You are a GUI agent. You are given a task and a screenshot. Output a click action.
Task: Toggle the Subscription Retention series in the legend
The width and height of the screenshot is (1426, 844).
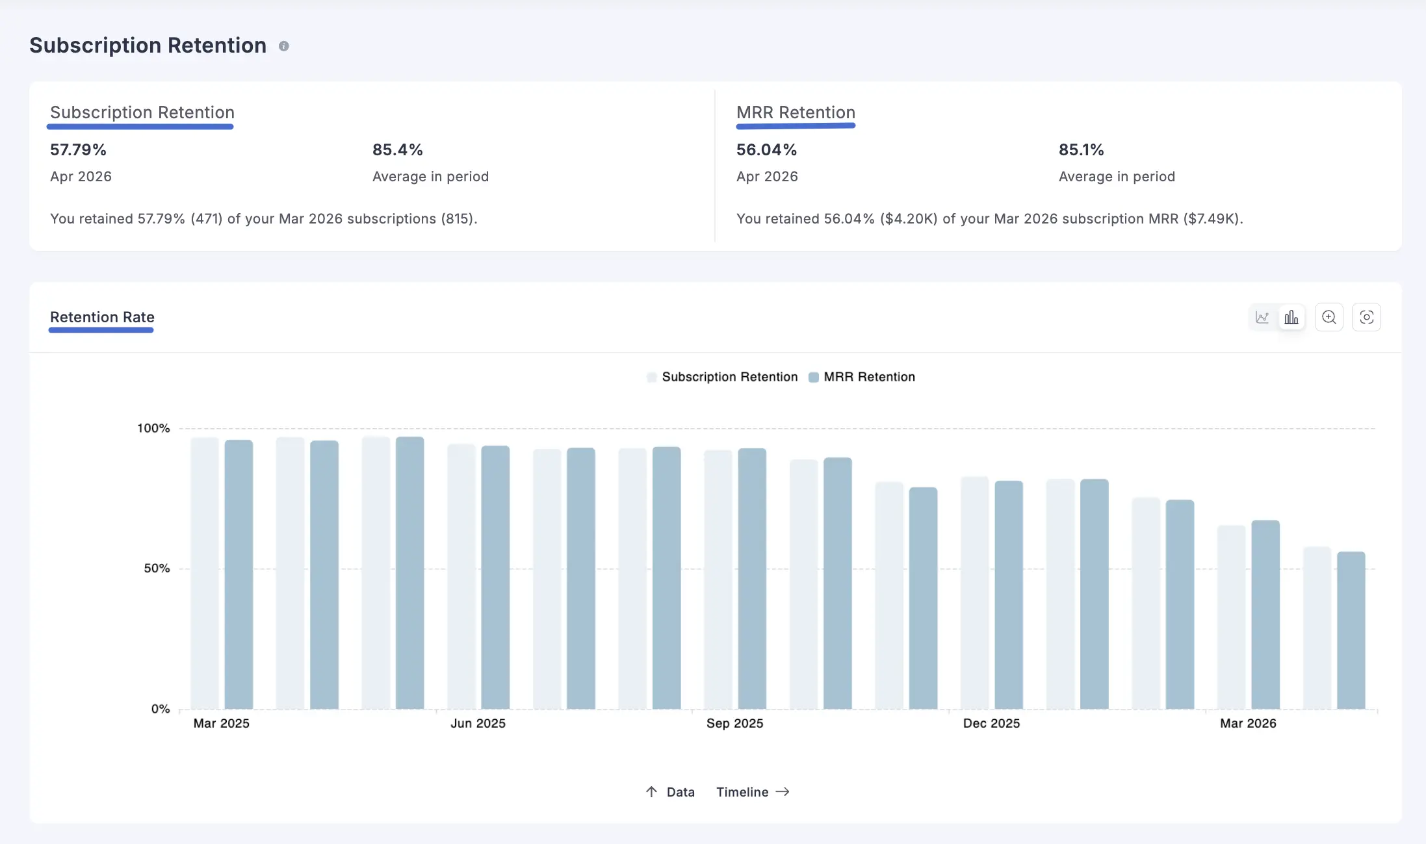729,377
